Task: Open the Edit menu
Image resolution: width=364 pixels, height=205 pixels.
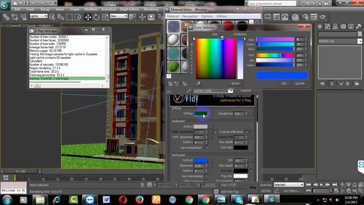Action: point(18,9)
